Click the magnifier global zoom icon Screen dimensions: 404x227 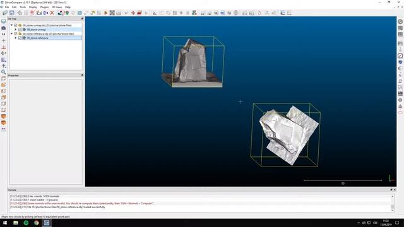click(x=4, y=72)
